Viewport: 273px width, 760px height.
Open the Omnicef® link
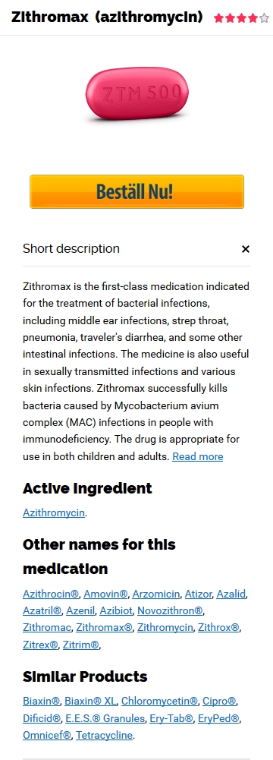point(48,735)
